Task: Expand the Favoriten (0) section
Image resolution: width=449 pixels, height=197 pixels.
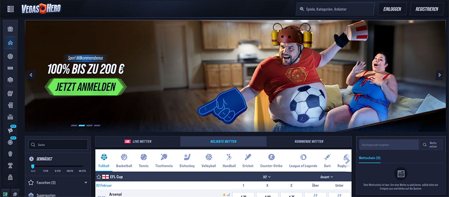Action: click(x=58, y=182)
